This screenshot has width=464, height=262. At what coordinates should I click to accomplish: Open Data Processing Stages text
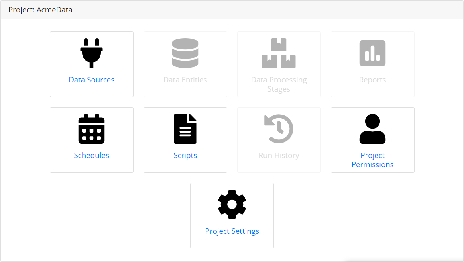279,84
